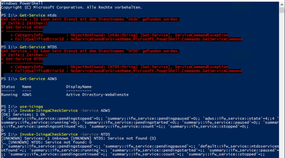Click the '[OK] Services: 1 Ok' output
This screenshot has height=158, width=285.
[23, 115]
